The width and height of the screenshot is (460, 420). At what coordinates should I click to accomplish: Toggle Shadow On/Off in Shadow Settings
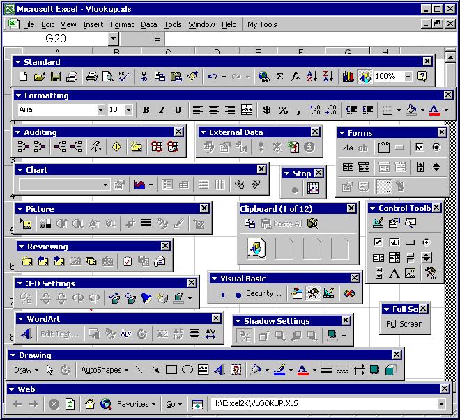[245, 336]
